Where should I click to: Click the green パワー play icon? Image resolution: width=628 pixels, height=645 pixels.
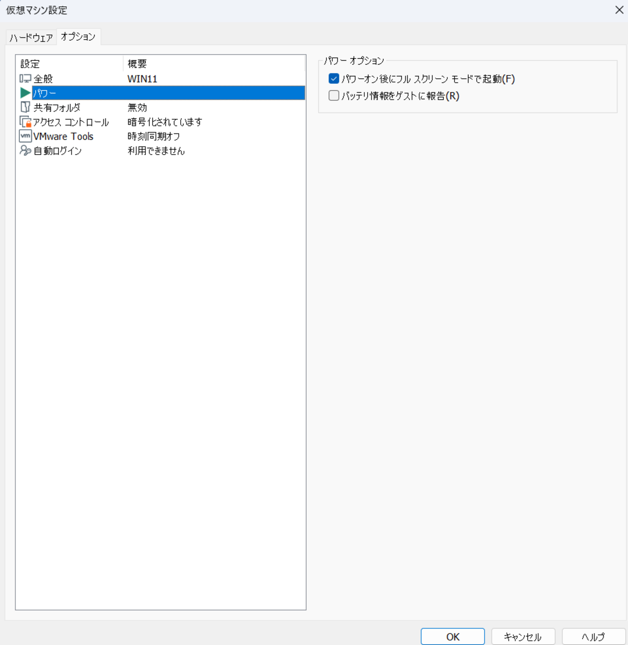25,93
